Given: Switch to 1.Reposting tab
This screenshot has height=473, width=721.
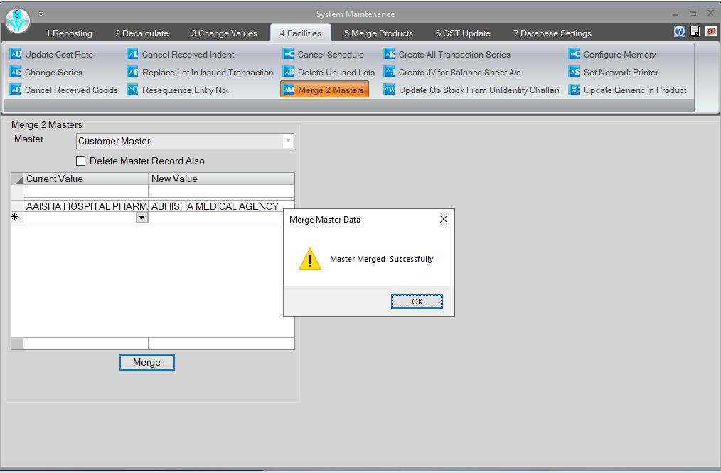Looking at the screenshot, I should click(69, 33).
